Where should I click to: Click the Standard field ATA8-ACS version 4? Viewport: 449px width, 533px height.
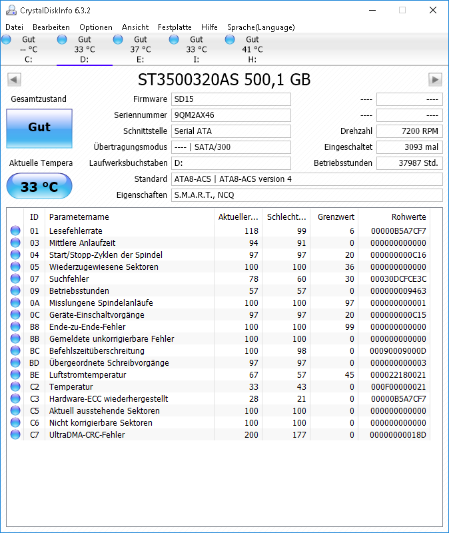[x=307, y=179]
